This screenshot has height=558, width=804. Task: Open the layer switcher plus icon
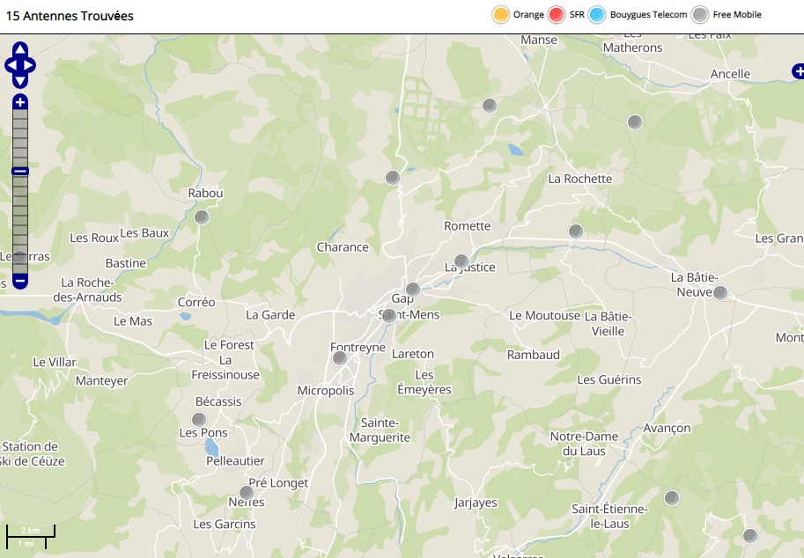pos(796,71)
